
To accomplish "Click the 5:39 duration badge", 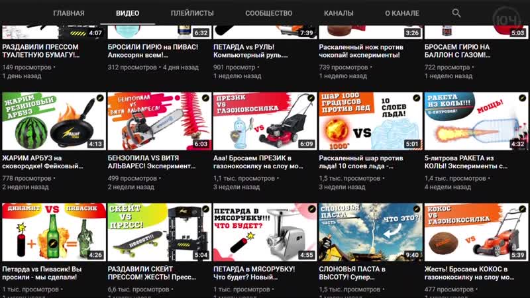I will (518, 255).
